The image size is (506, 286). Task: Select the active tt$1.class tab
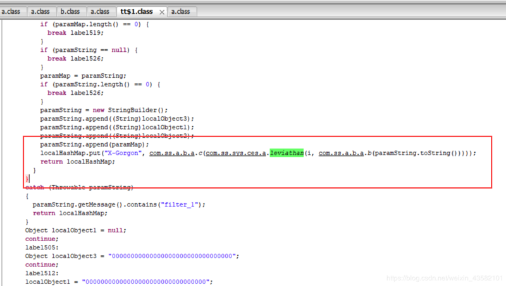137,11
